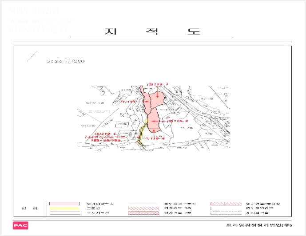Select the (4)116-4 parcel label

click(x=154, y=138)
